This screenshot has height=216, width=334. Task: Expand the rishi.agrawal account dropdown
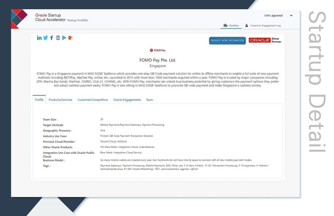pos(291,15)
